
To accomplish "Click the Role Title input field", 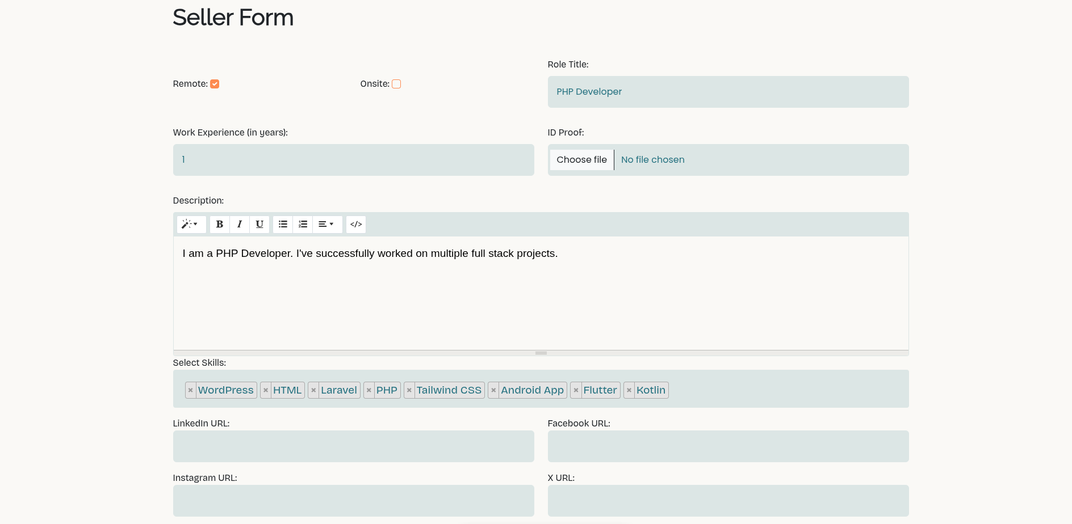I will point(728,92).
